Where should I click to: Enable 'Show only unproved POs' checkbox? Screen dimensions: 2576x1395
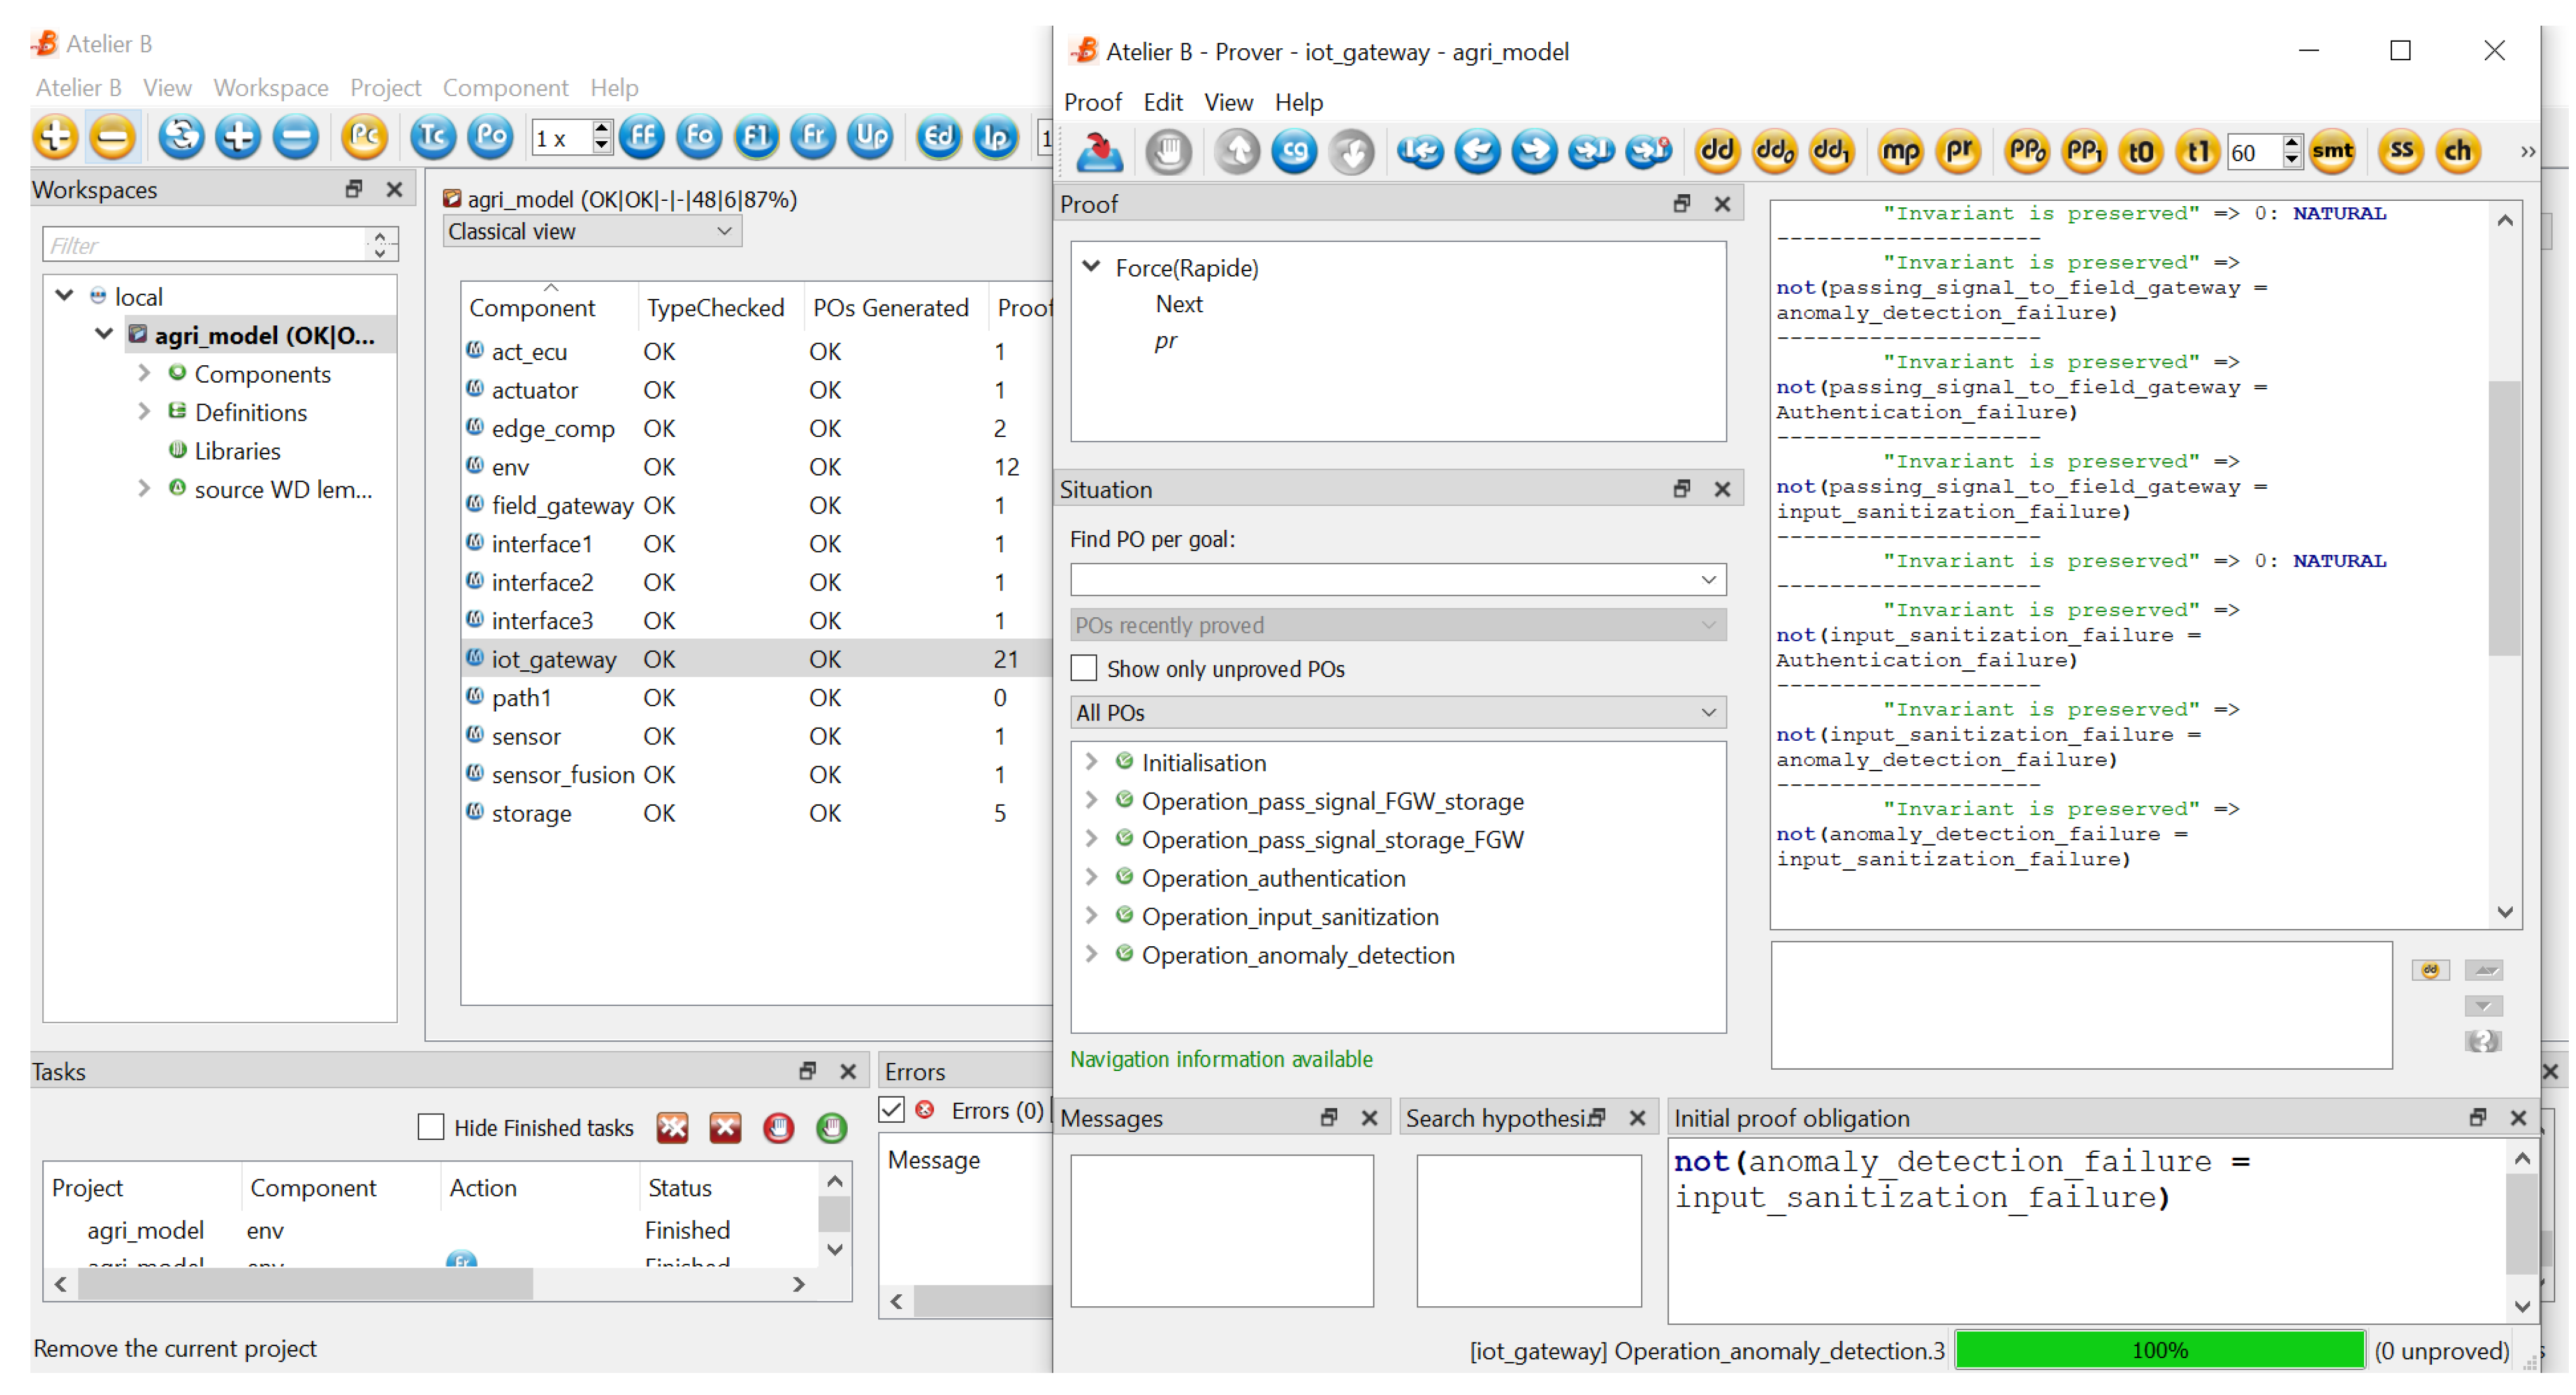[x=1084, y=669]
